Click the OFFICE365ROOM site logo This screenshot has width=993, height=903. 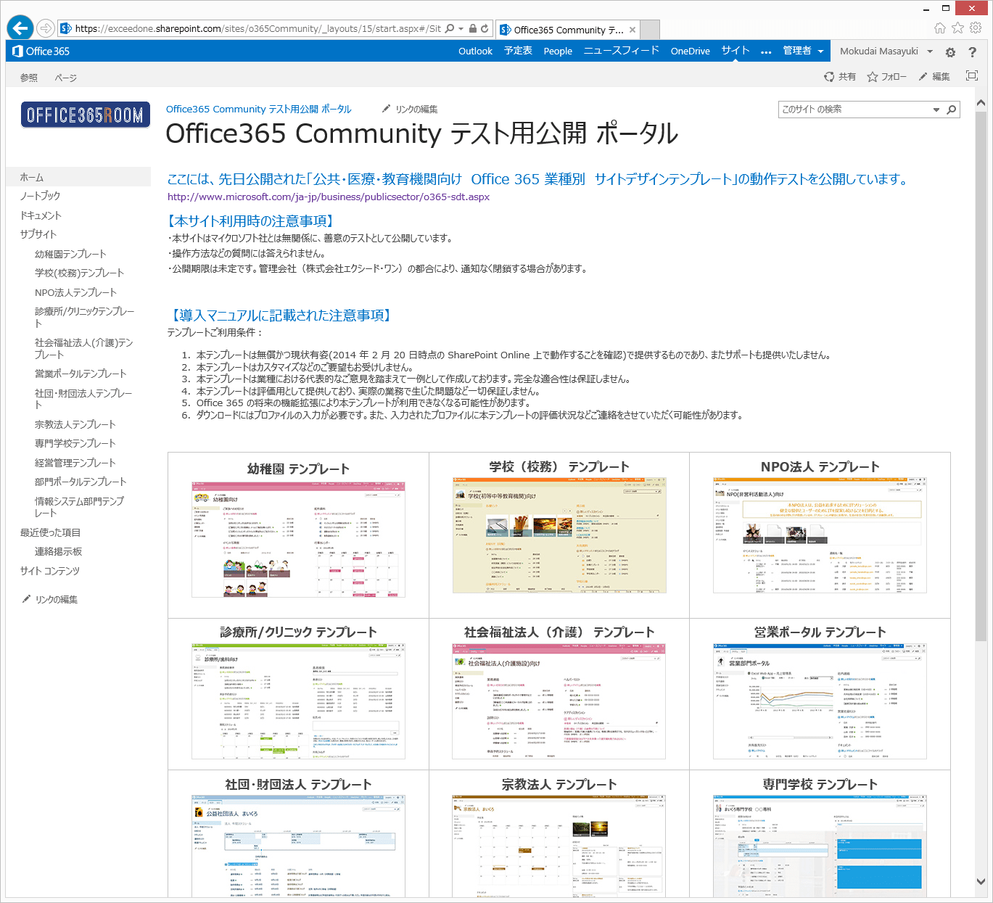pyautogui.click(x=86, y=115)
